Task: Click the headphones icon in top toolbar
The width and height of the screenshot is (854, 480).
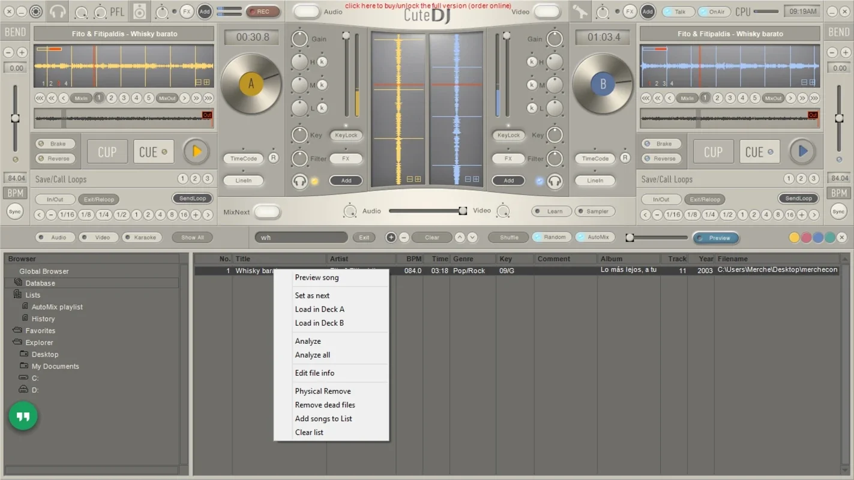Action: click(x=58, y=11)
